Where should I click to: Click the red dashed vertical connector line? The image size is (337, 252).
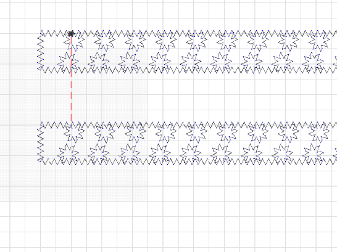pyautogui.click(x=72, y=79)
